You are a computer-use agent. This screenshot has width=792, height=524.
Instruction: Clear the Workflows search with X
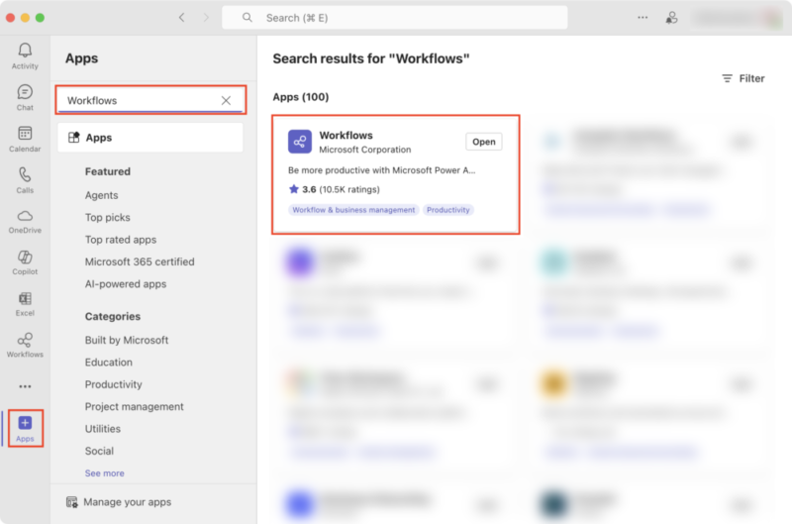pyautogui.click(x=226, y=101)
